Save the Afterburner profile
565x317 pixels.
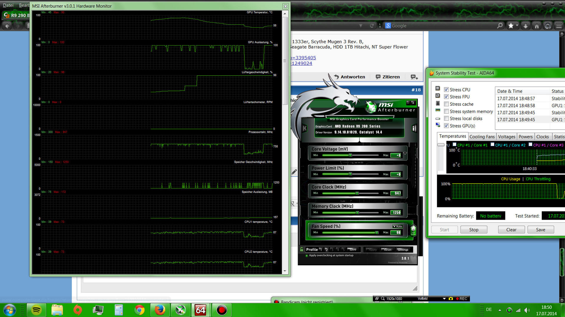click(x=353, y=249)
